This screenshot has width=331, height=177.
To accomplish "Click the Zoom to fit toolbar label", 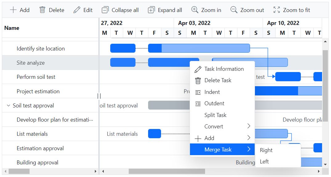I will click(297, 10).
